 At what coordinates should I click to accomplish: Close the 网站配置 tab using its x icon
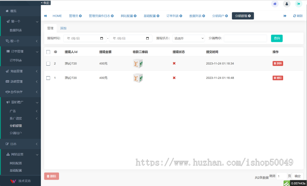coord(135,16)
